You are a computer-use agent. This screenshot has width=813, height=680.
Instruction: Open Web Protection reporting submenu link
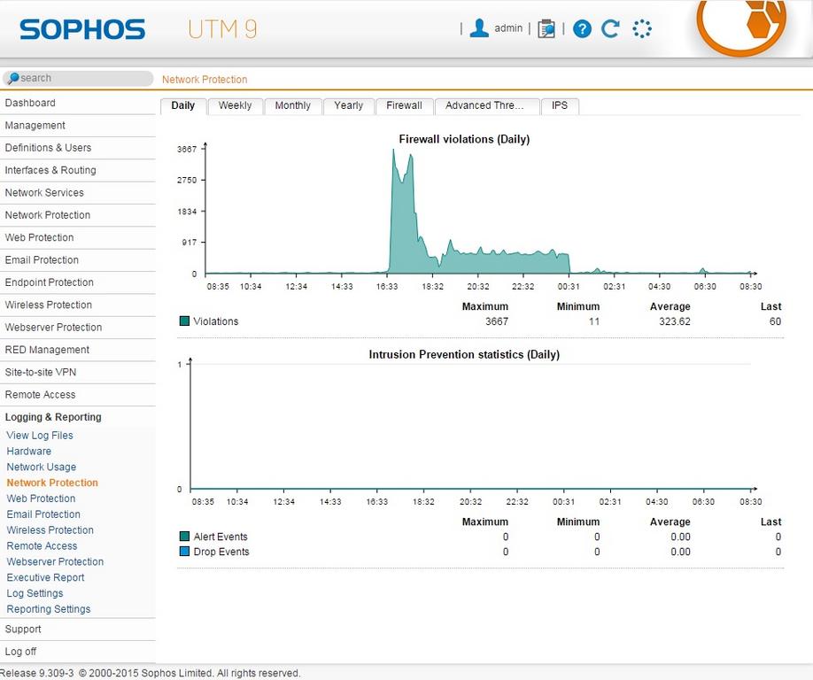click(x=41, y=498)
